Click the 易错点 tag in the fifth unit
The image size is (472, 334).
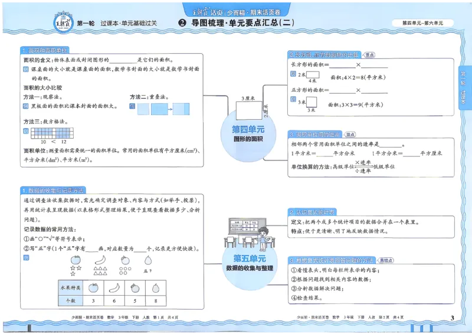coord(386,260)
